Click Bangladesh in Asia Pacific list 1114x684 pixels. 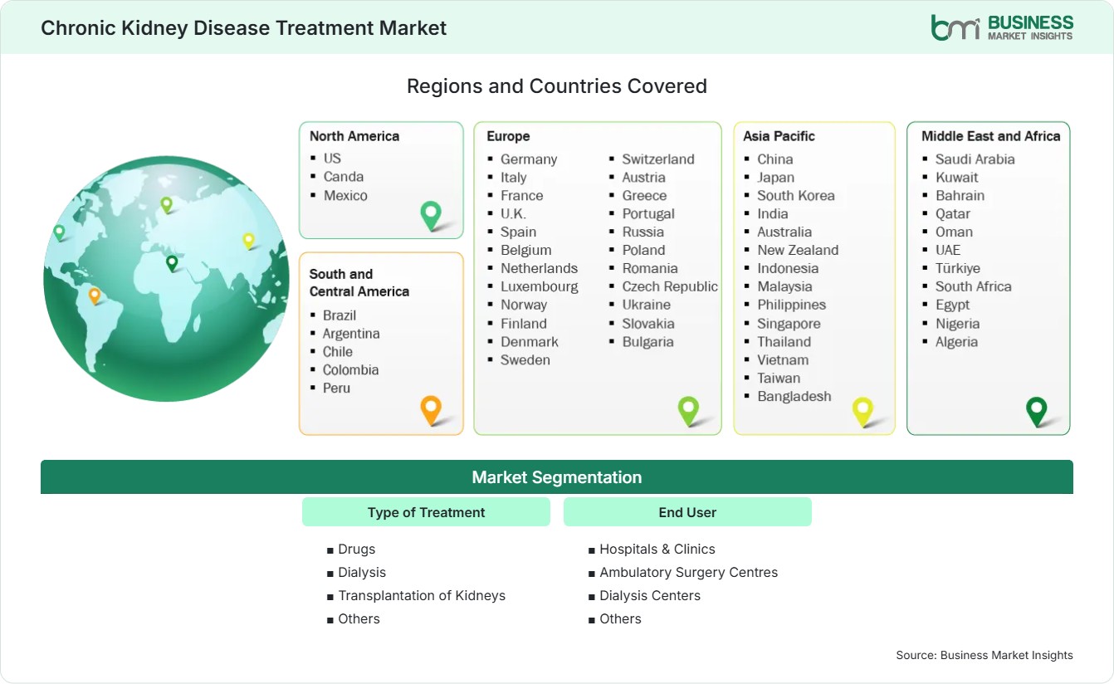coord(794,397)
